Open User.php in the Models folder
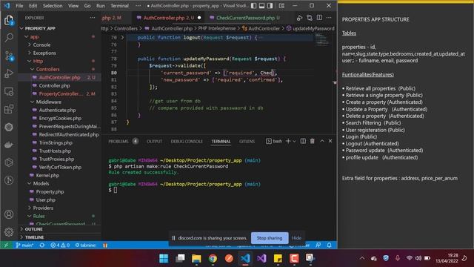The image size is (474, 267). [x=46, y=200]
